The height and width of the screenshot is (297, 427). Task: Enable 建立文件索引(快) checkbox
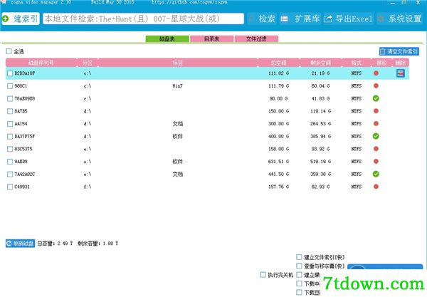click(x=299, y=257)
